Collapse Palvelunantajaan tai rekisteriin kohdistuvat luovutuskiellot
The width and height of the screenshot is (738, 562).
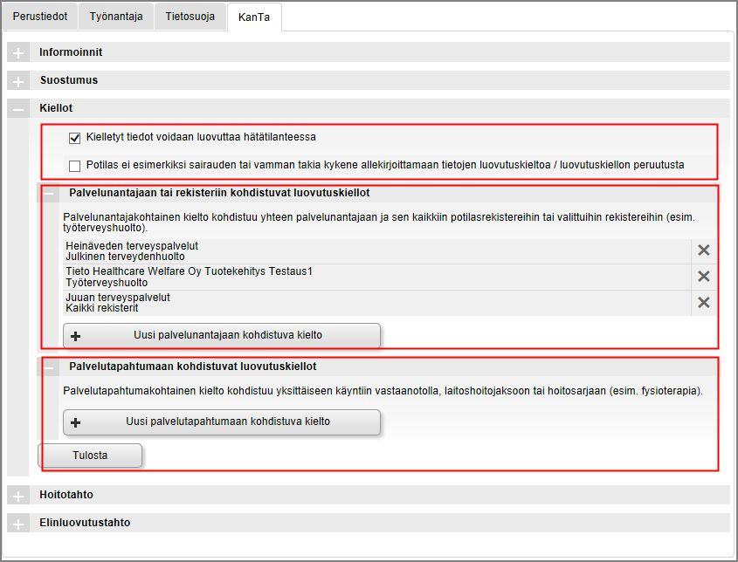[x=49, y=193]
